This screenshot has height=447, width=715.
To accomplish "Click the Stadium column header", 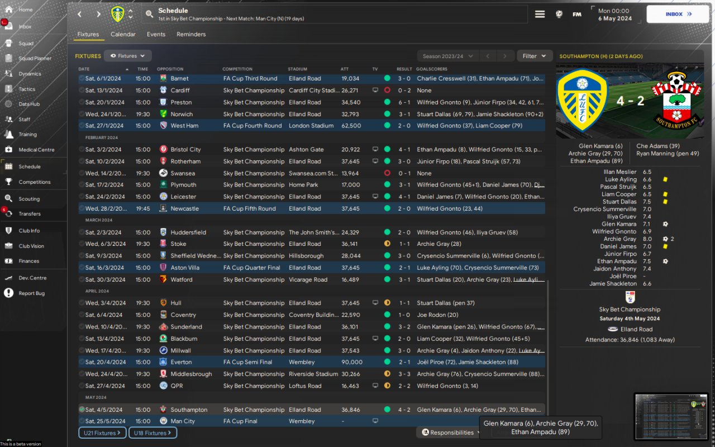I will [x=298, y=69].
